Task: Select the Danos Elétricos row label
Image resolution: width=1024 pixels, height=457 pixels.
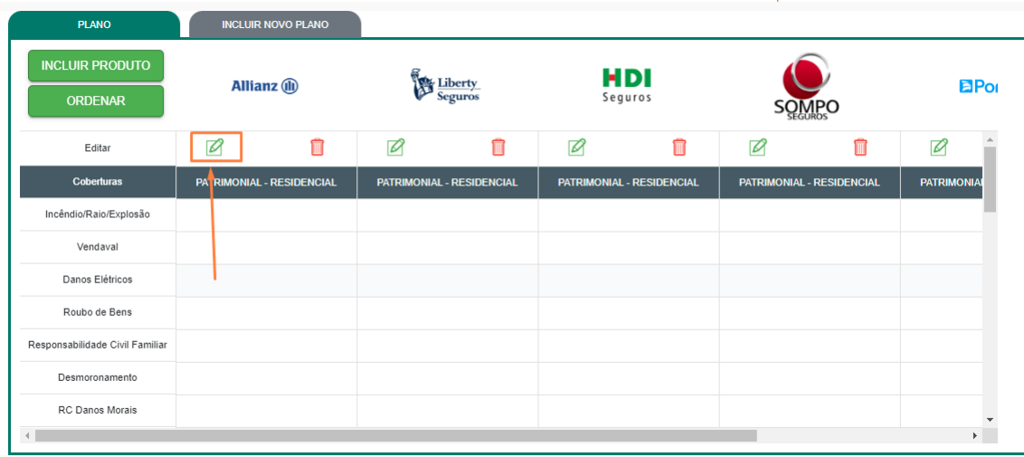Action: pos(98,280)
